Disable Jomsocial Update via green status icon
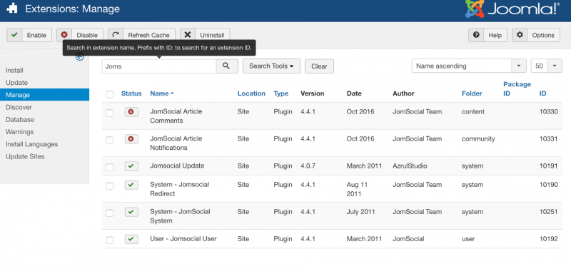This screenshot has width=571, height=274. click(131, 166)
